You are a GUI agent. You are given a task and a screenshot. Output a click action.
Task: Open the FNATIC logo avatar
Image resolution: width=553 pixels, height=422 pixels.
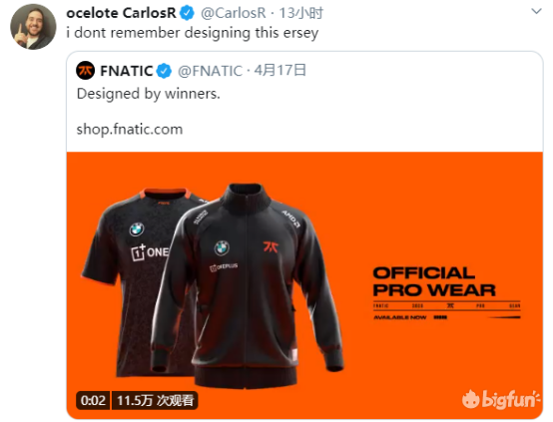click(86, 70)
